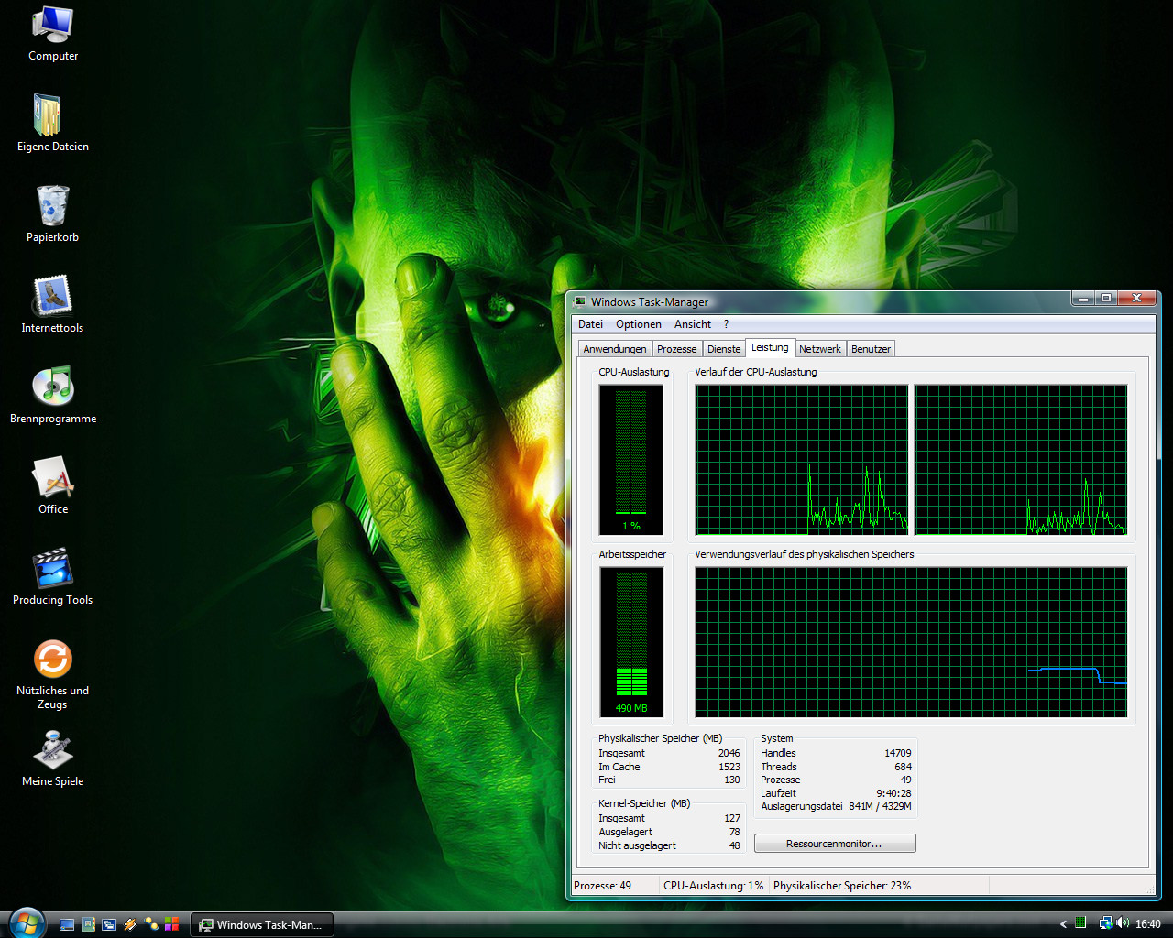Click the Arbeitsspeicher meter showing 490 MB

pyautogui.click(x=631, y=641)
